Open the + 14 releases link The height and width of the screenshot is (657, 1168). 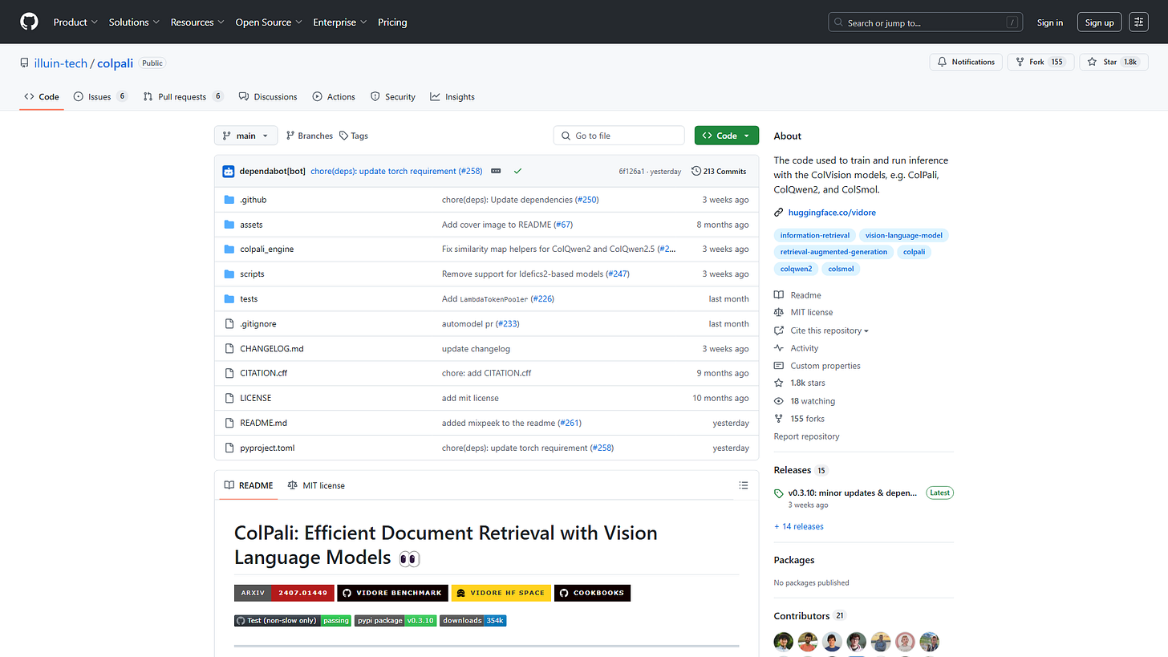tap(799, 526)
